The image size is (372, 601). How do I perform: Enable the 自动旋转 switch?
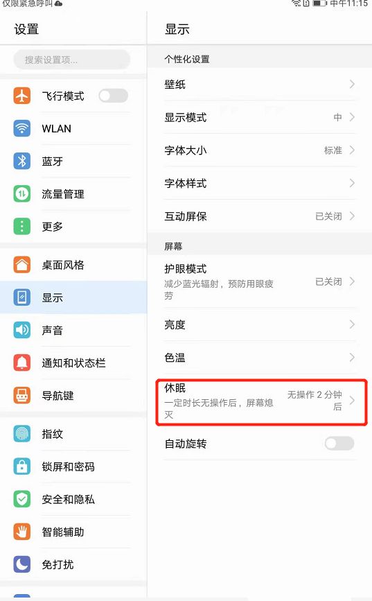pyautogui.click(x=339, y=444)
